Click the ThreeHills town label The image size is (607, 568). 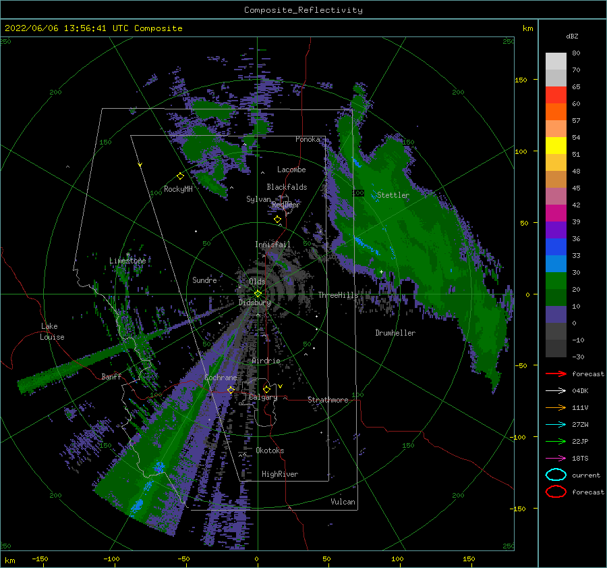point(338,295)
